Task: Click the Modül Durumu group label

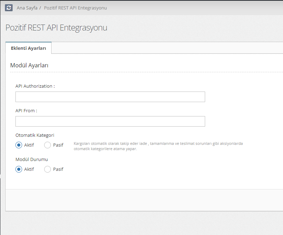Action: click(x=32, y=159)
